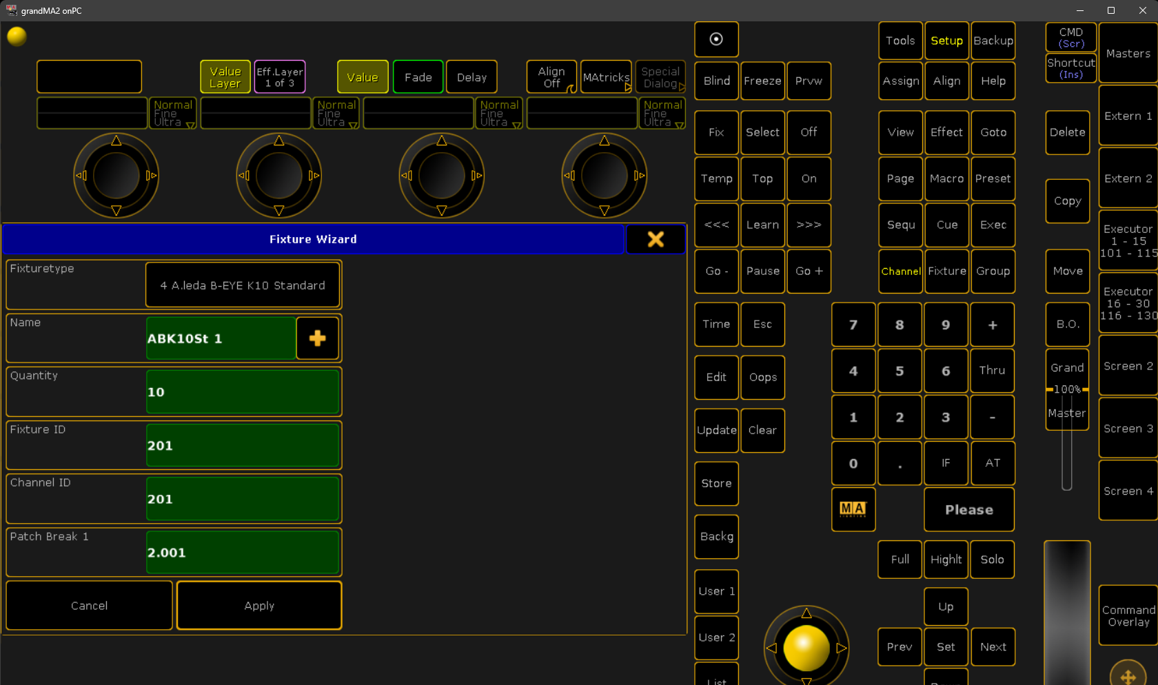Toggle the Solo key
Viewport: 1158px width, 685px height.
993,560
